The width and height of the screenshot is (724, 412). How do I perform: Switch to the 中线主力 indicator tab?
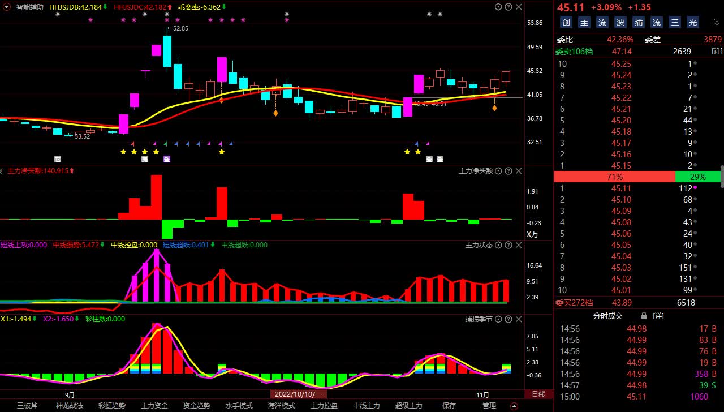367,406
